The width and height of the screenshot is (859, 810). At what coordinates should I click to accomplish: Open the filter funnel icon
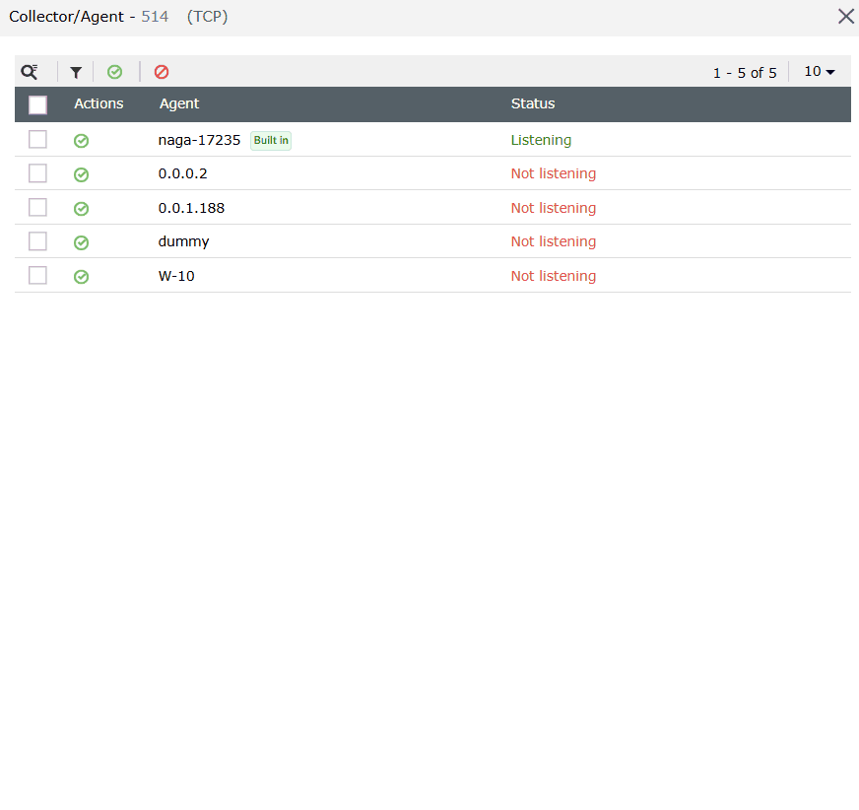76,71
